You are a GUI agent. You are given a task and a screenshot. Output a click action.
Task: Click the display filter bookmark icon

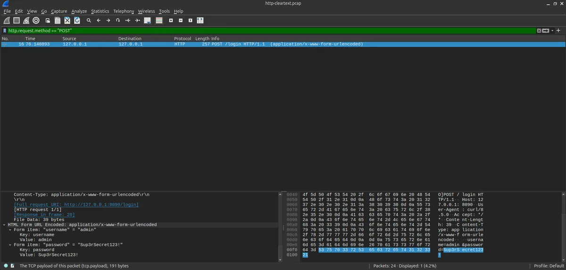point(5,31)
